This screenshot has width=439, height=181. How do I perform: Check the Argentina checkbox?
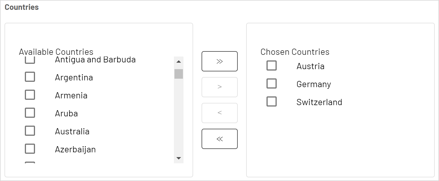pyautogui.click(x=30, y=77)
